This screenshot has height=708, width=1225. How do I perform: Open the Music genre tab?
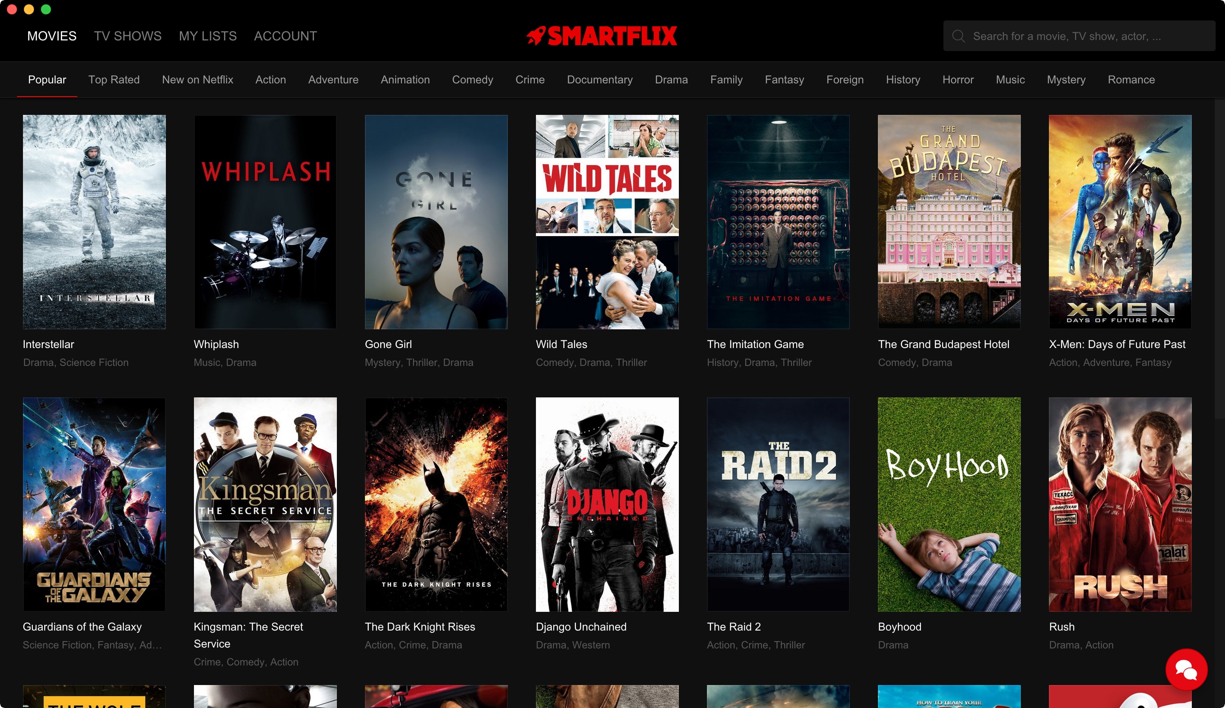point(1010,80)
